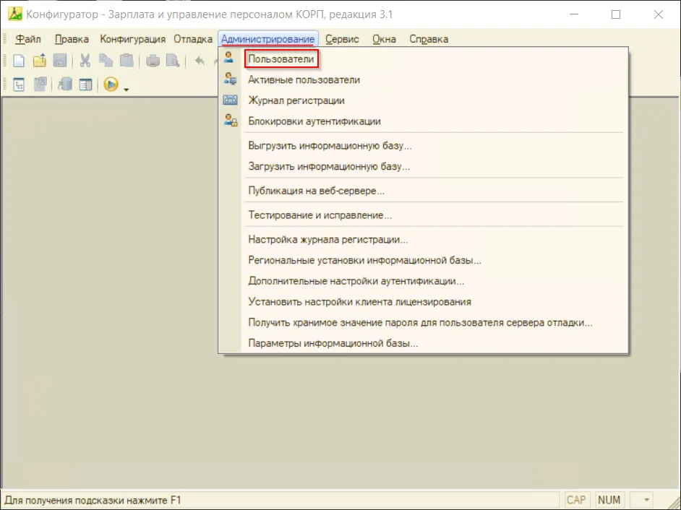681x510 pixels.
Task: Select Выгрузить информационную базу
Action: coord(330,145)
